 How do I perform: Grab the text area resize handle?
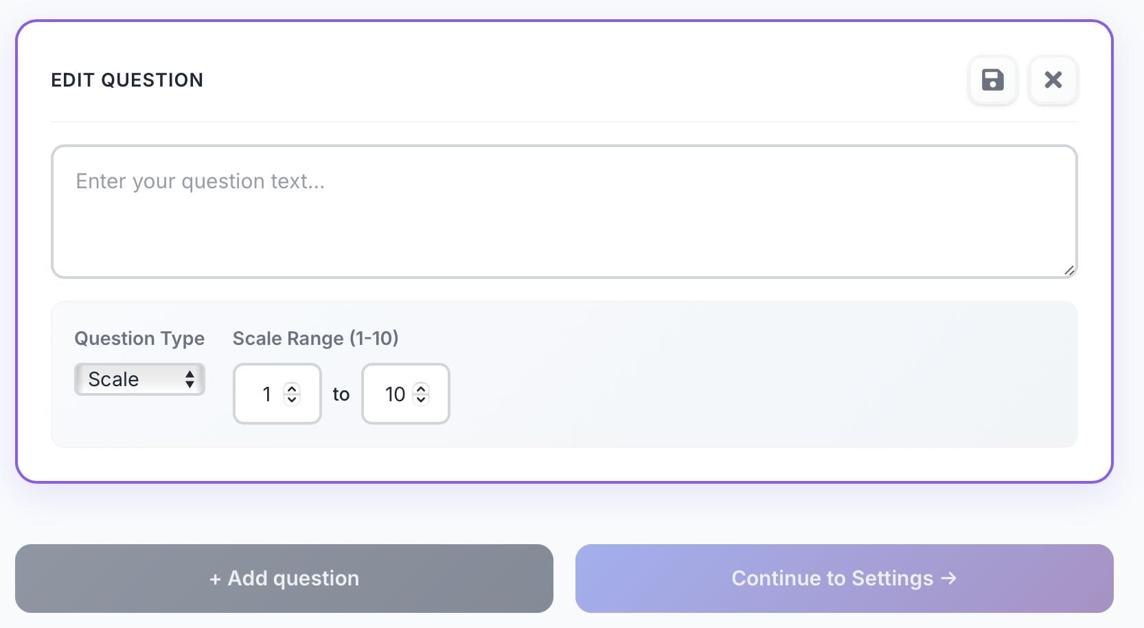pyautogui.click(x=1068, y=270)
